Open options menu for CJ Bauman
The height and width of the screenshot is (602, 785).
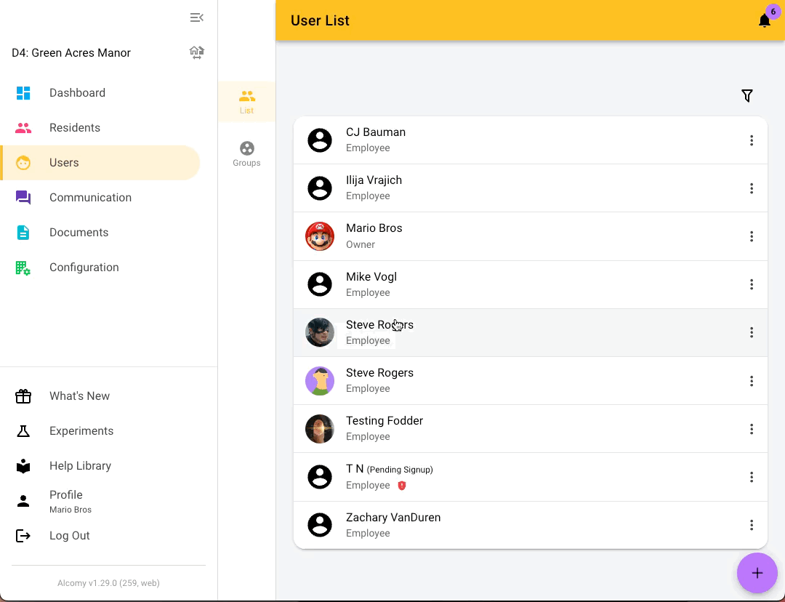[x=752, y=140]
